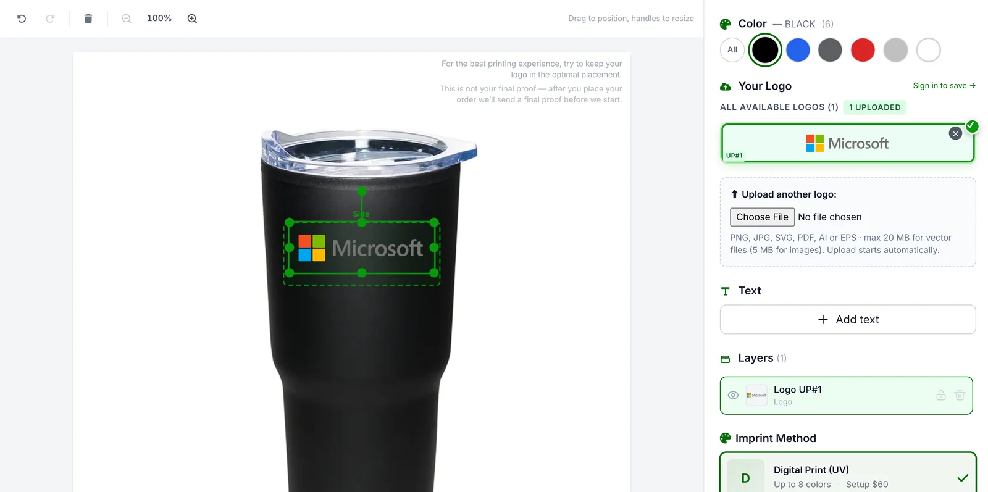
Task: Redo the last canvas action
Action: pos(50,19)
